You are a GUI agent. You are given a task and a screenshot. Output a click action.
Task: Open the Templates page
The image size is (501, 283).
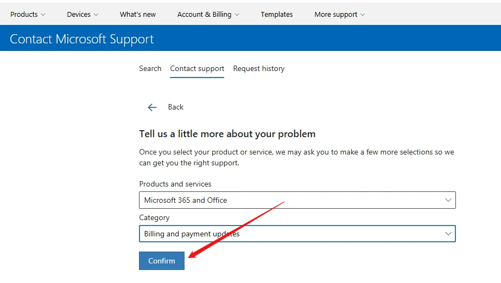277,14
